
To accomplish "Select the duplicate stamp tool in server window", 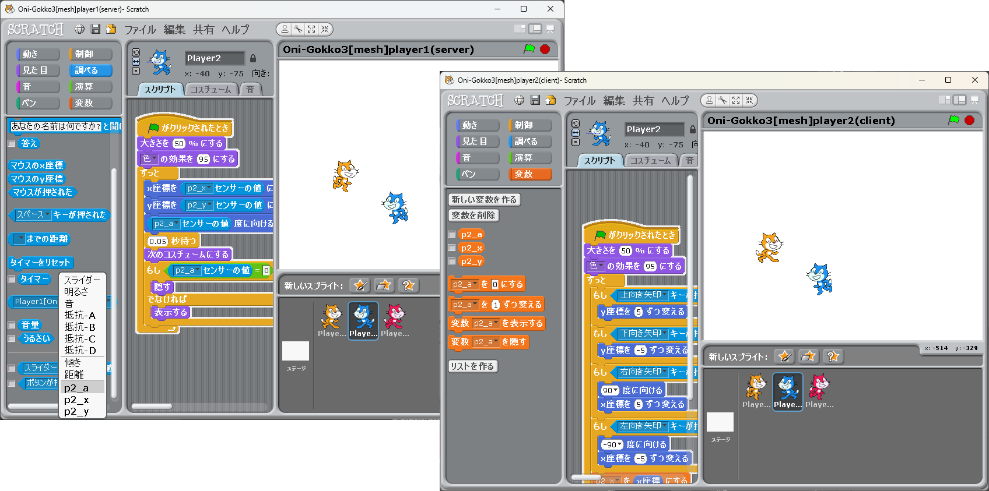I will tap(285, 29).
